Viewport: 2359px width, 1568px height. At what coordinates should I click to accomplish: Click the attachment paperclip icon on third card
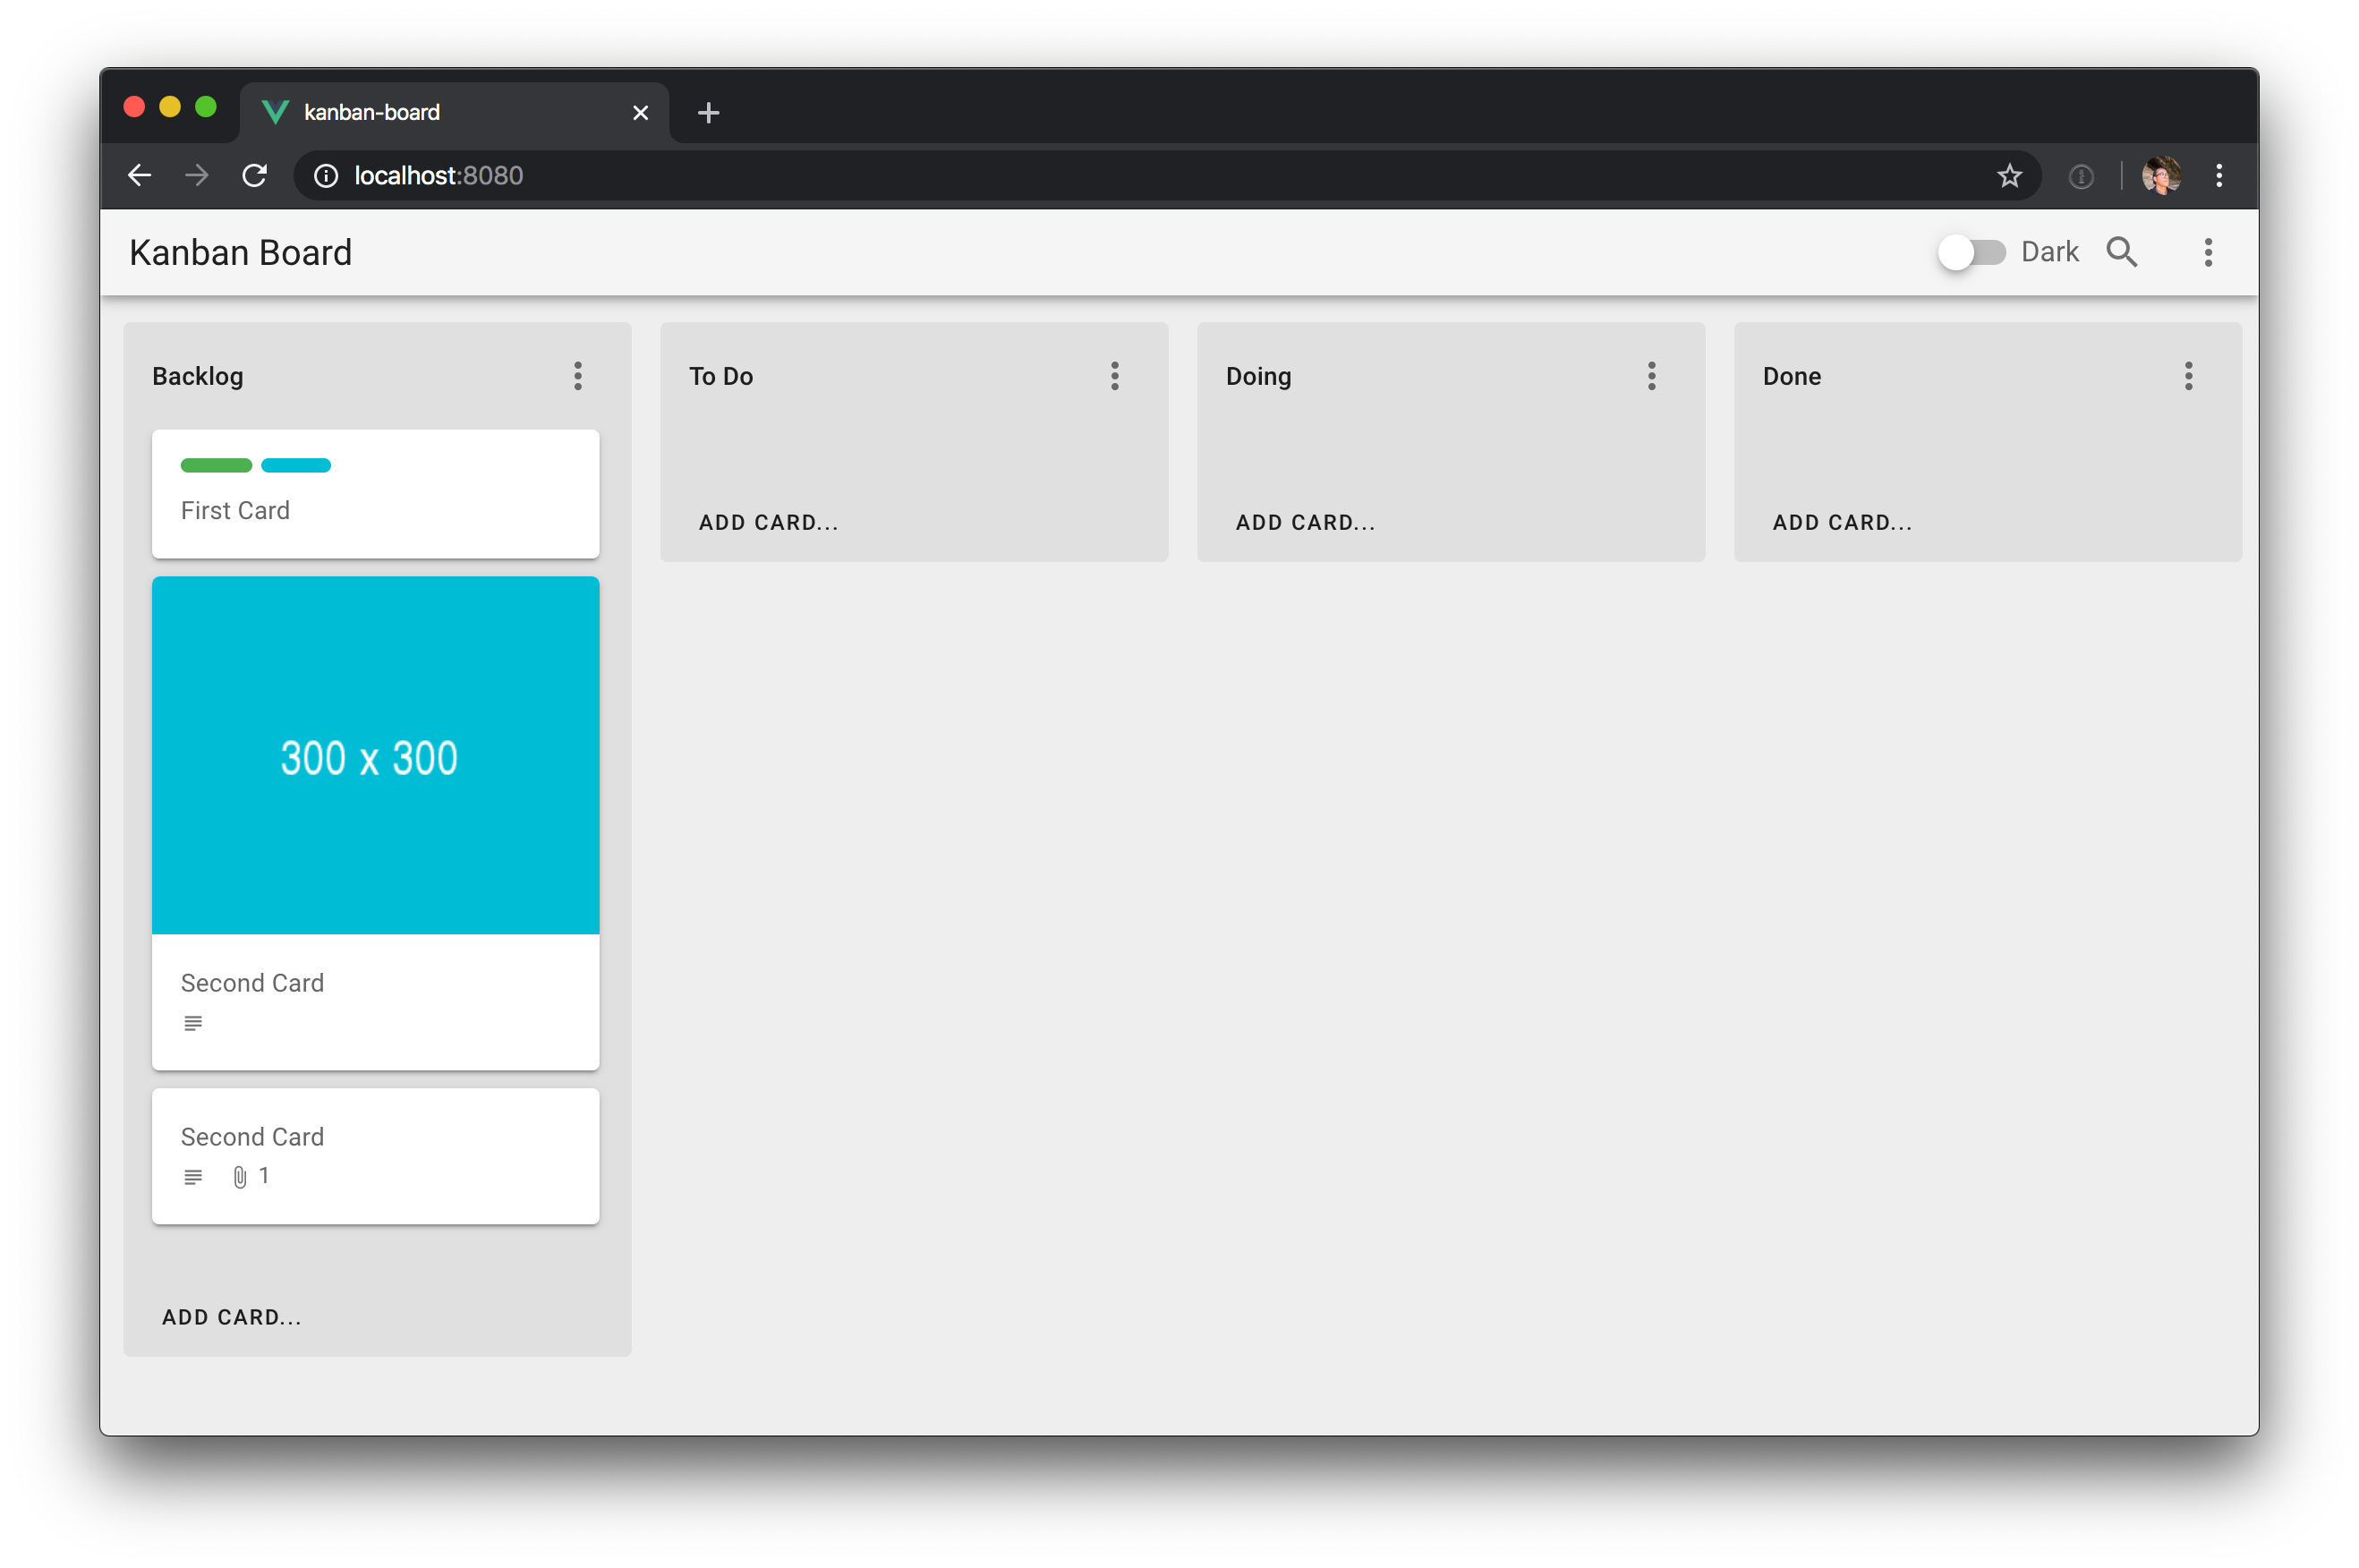click(240, 1177)
